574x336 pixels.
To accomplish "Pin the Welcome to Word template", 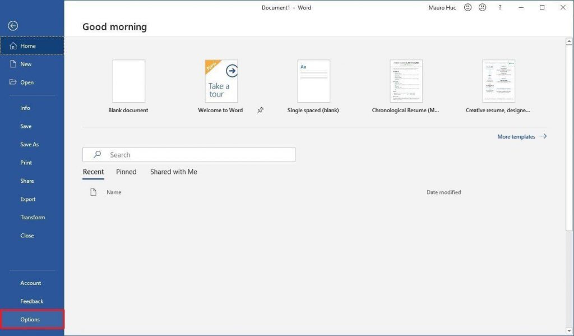I will point(260,110).
